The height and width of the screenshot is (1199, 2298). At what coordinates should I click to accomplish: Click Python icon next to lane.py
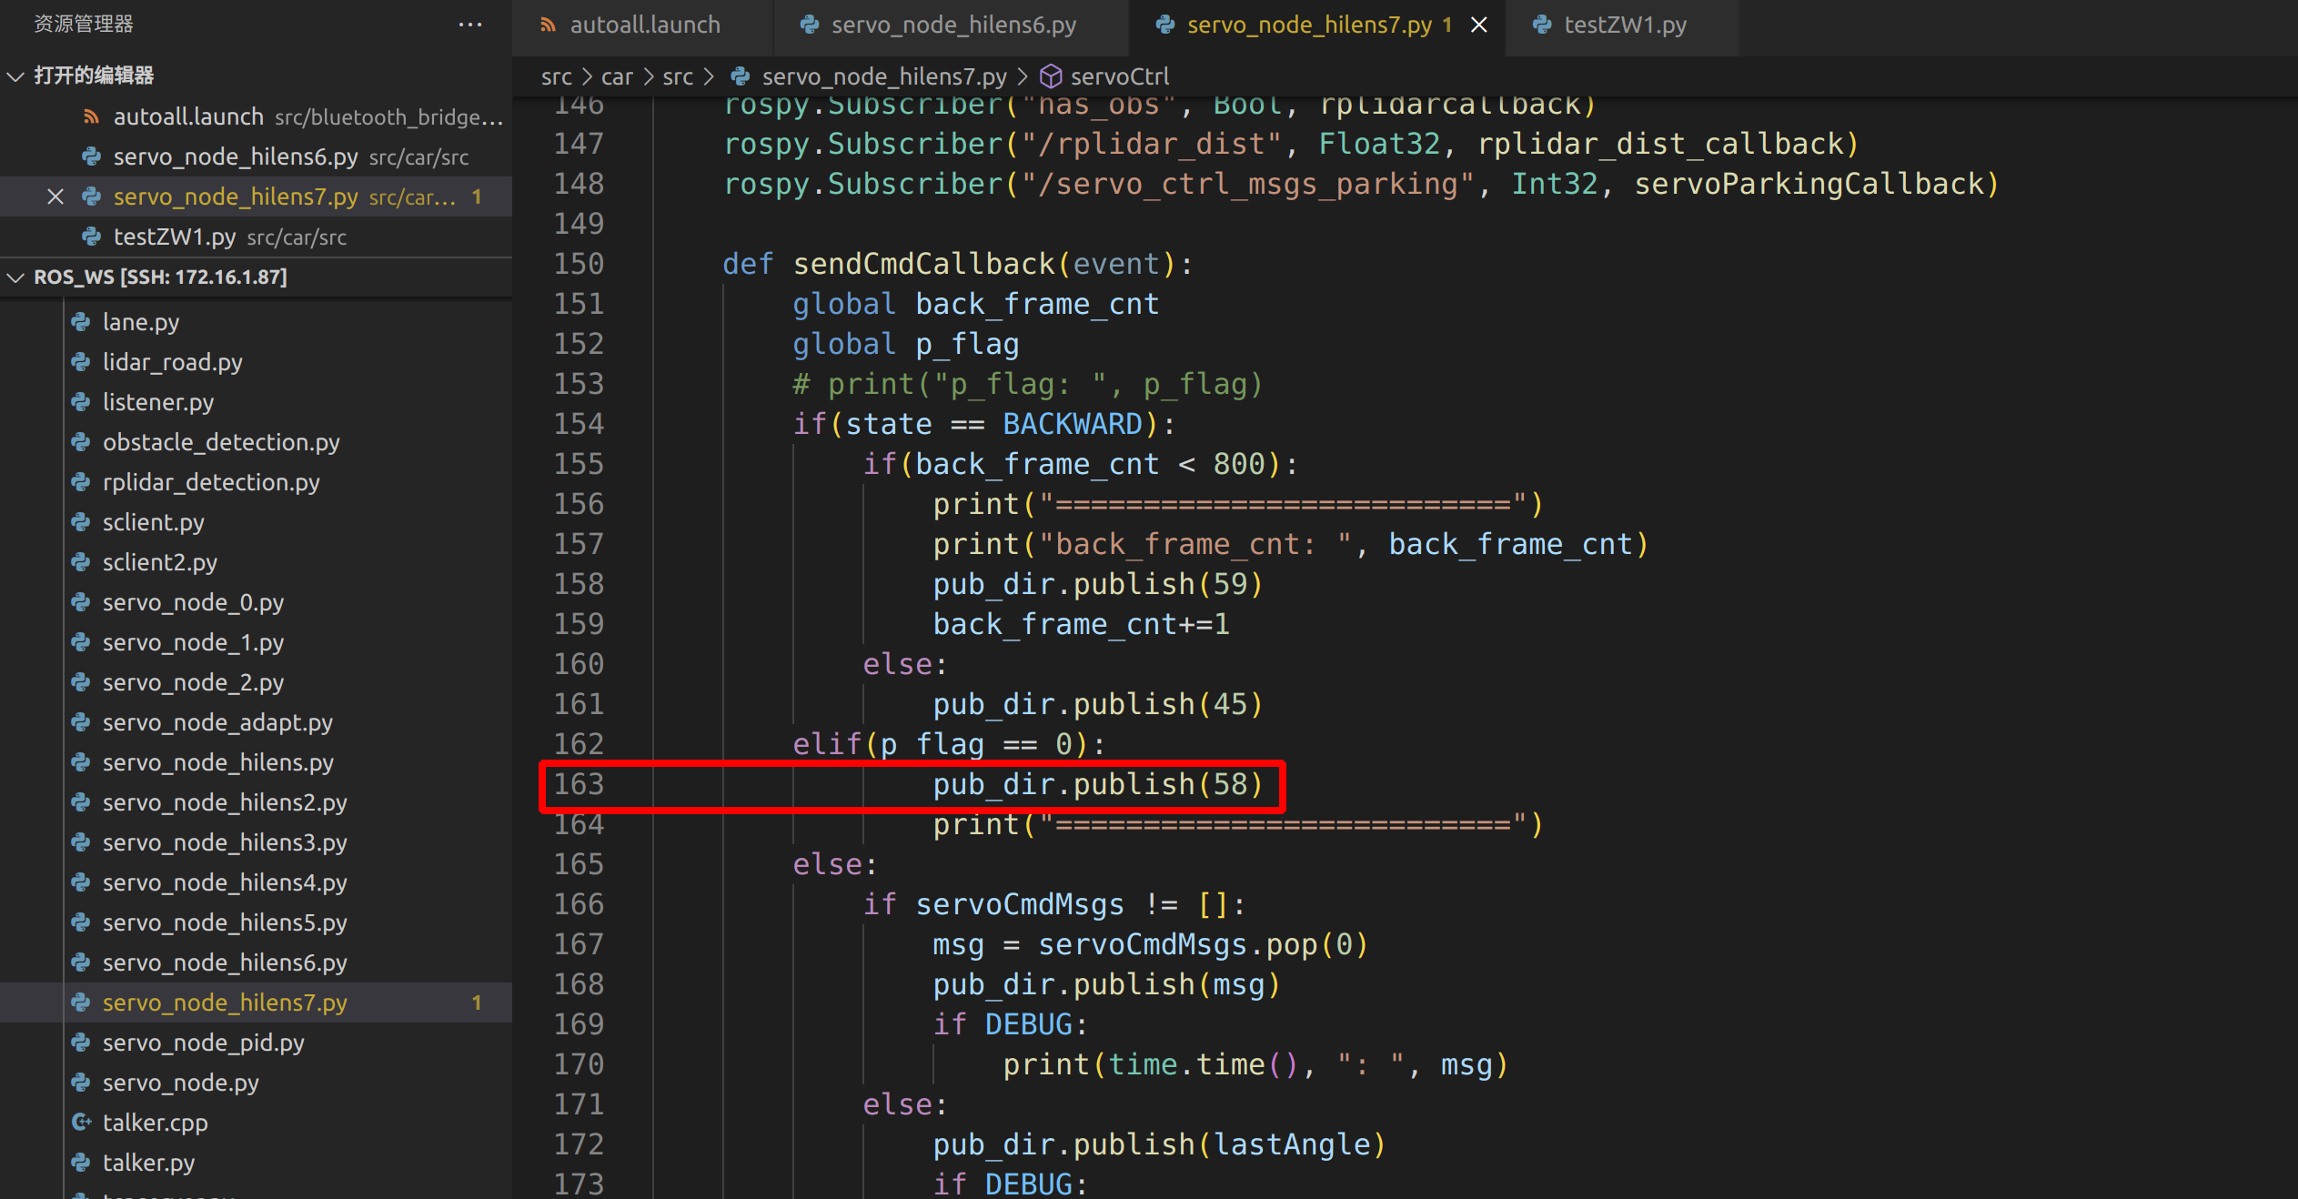pos(82,322)
